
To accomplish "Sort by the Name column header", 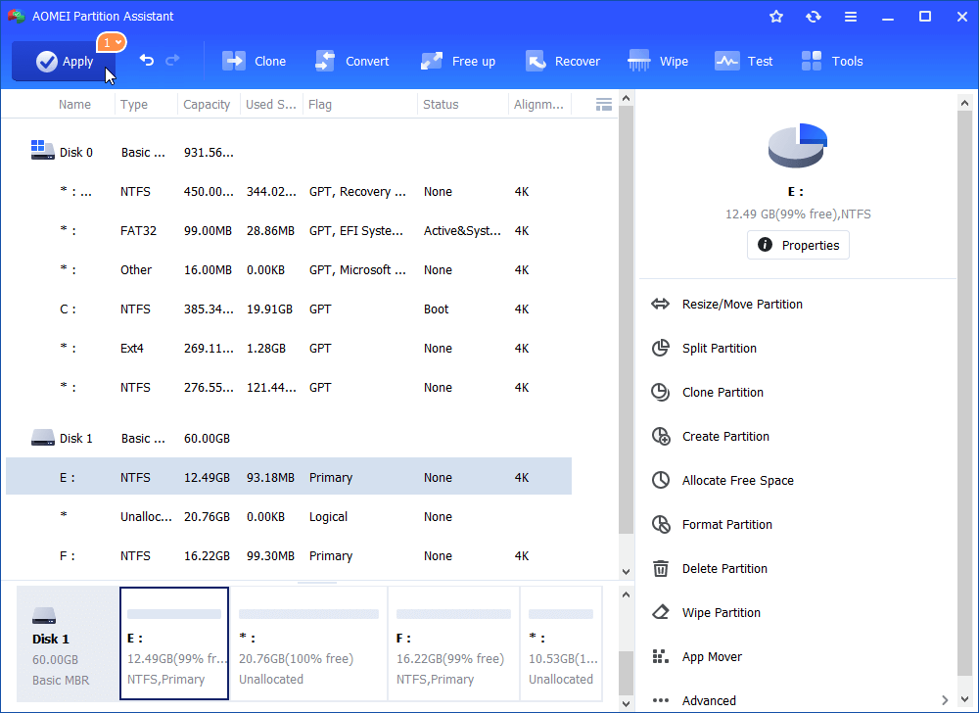I will (75, 104).
